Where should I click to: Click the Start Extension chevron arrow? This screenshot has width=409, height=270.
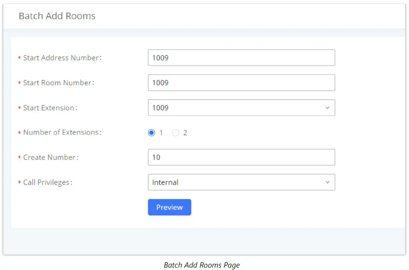(x=327, y=108)
